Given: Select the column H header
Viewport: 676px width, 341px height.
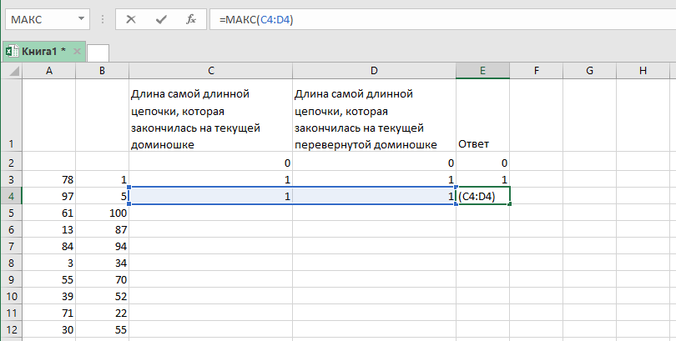Looking at the screenshot, I should coord(642,72).
